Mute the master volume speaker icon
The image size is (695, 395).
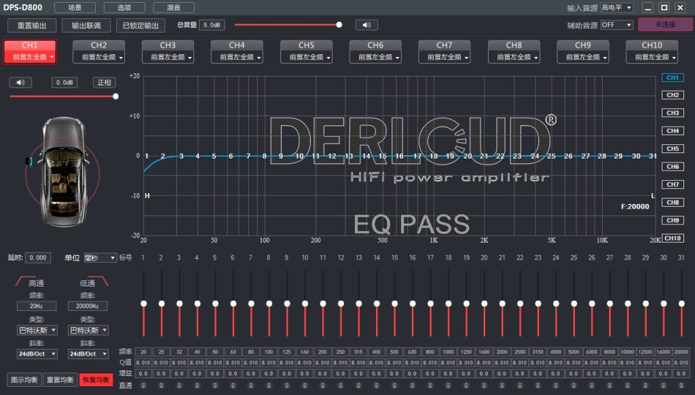click(x=367, y=25)
